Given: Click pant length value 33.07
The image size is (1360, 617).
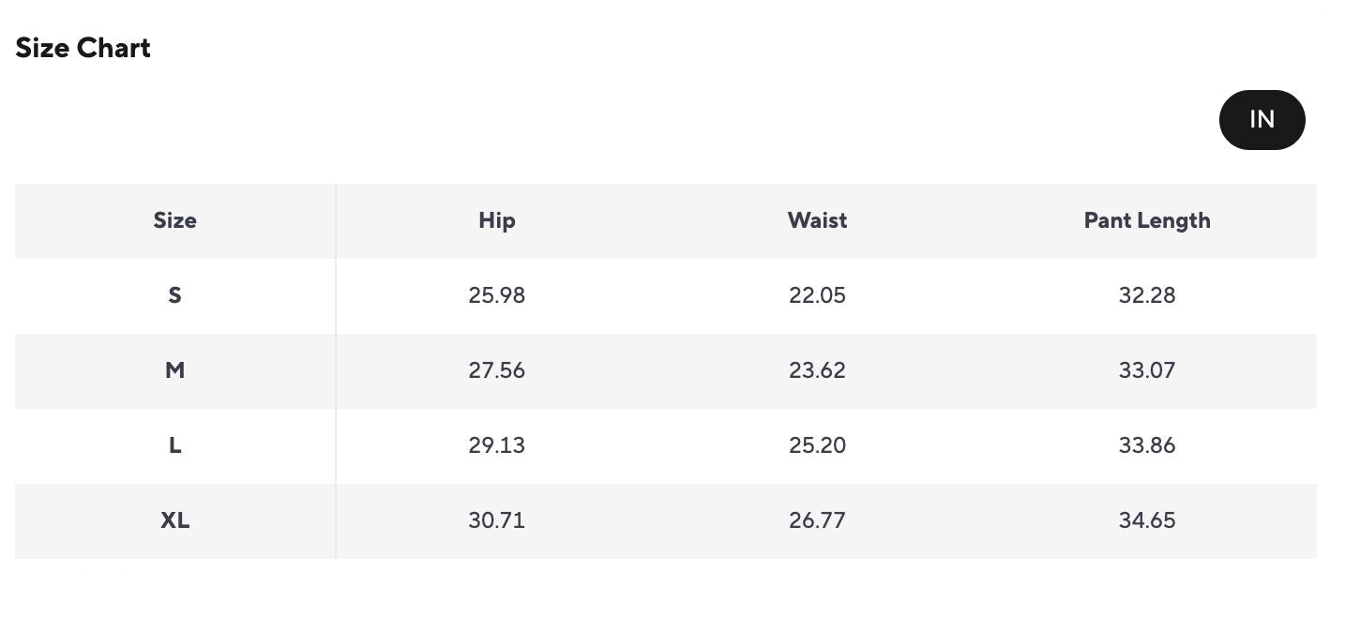Looking at the screenshot, I should click(x=1146, y=370).
